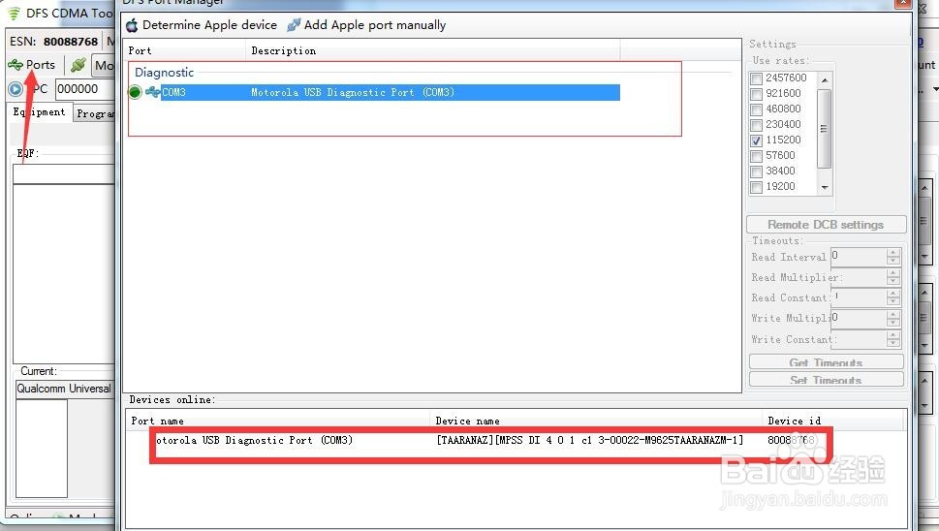
Task: Click the Read Interval spinner arrows
Action: point(893,257)
